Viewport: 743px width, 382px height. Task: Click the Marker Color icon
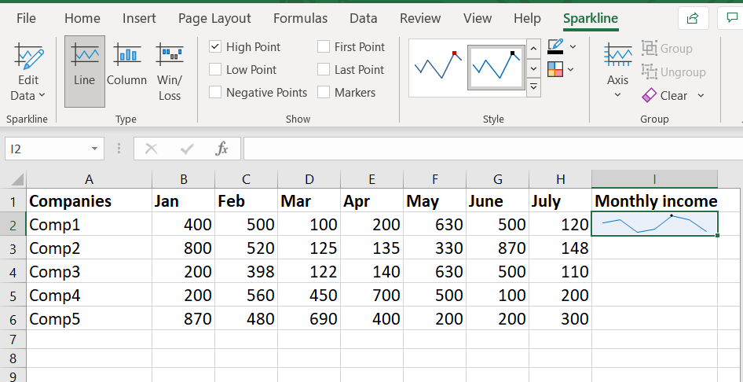555,70
